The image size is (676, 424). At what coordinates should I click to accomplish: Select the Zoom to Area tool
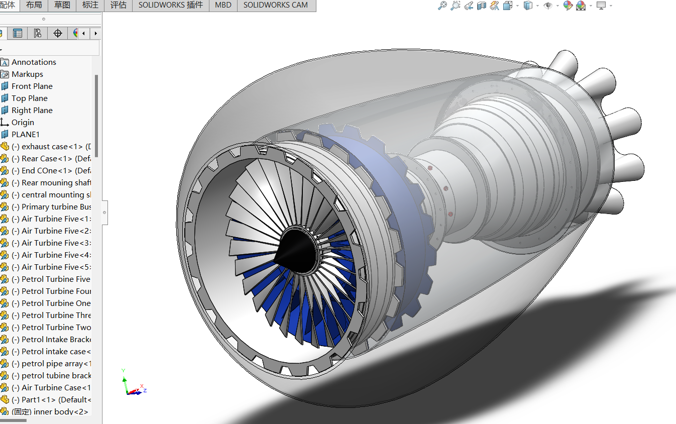point(455,6)
